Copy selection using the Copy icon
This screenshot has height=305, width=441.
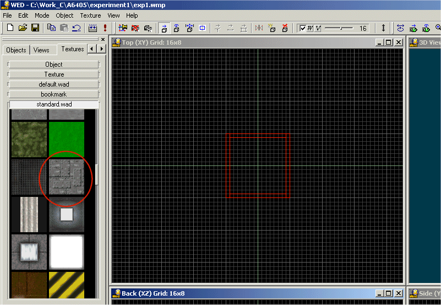point(51,28)
